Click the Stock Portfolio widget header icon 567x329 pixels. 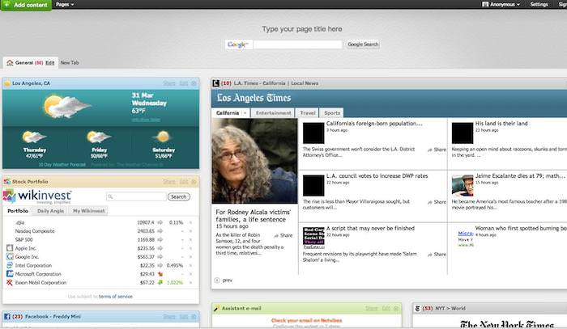click(x=6, y=182)
